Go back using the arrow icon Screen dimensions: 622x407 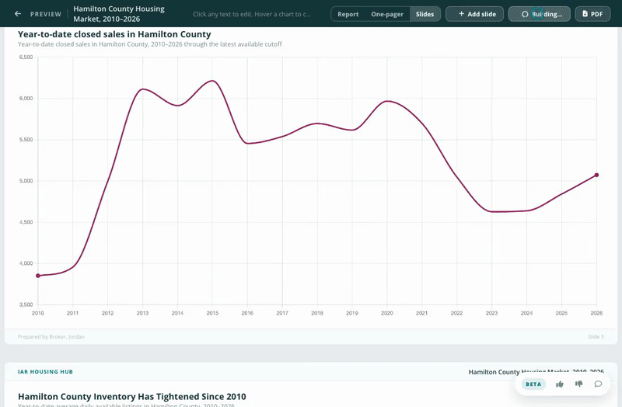[x=17, y=14]
